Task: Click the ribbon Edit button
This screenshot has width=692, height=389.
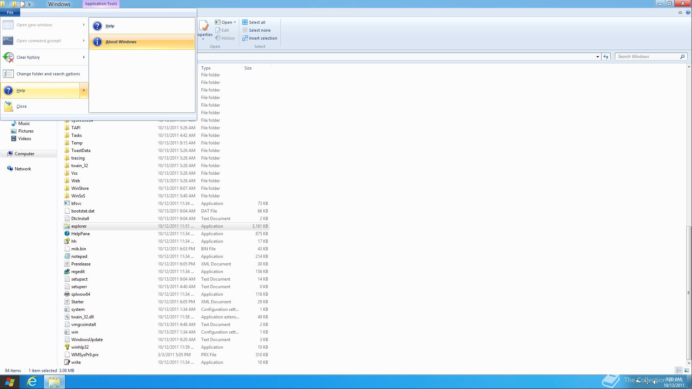Action: 222,30
